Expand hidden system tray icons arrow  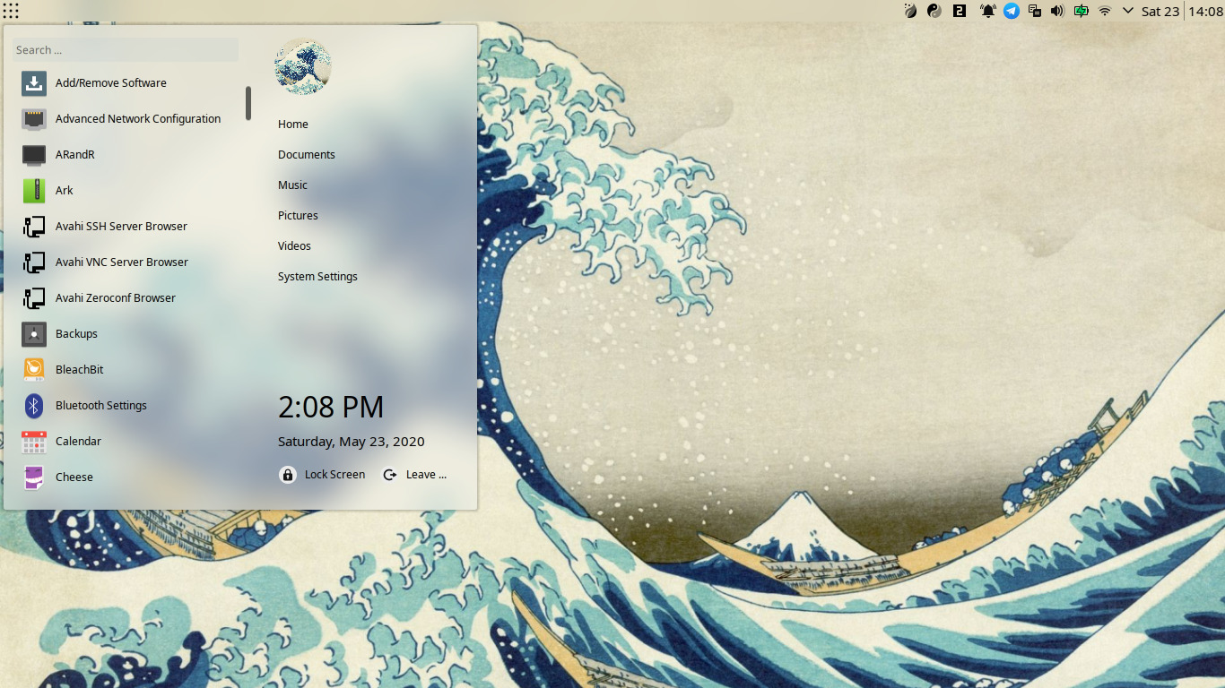pos(1128,11)
